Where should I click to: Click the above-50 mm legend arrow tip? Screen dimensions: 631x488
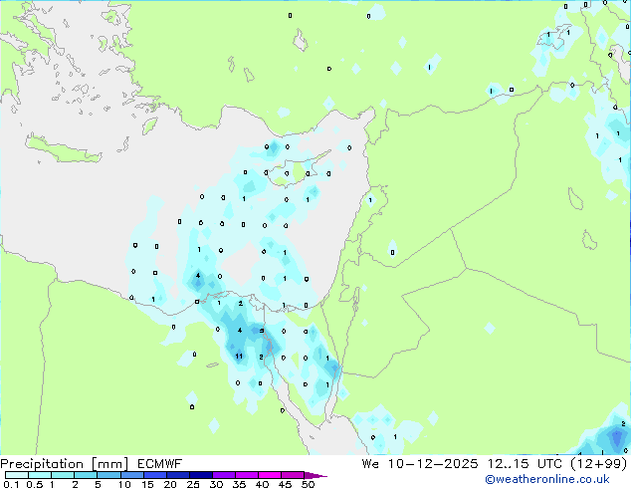click(315, 475)
